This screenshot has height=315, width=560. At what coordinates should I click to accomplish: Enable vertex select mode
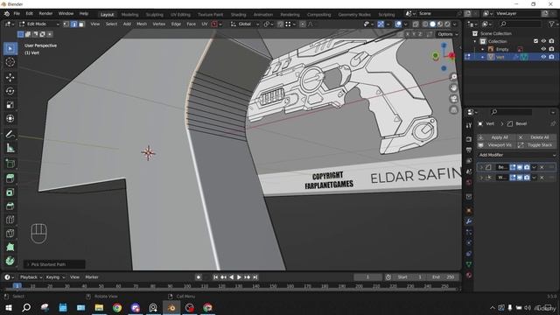click(x=66, y=24)
